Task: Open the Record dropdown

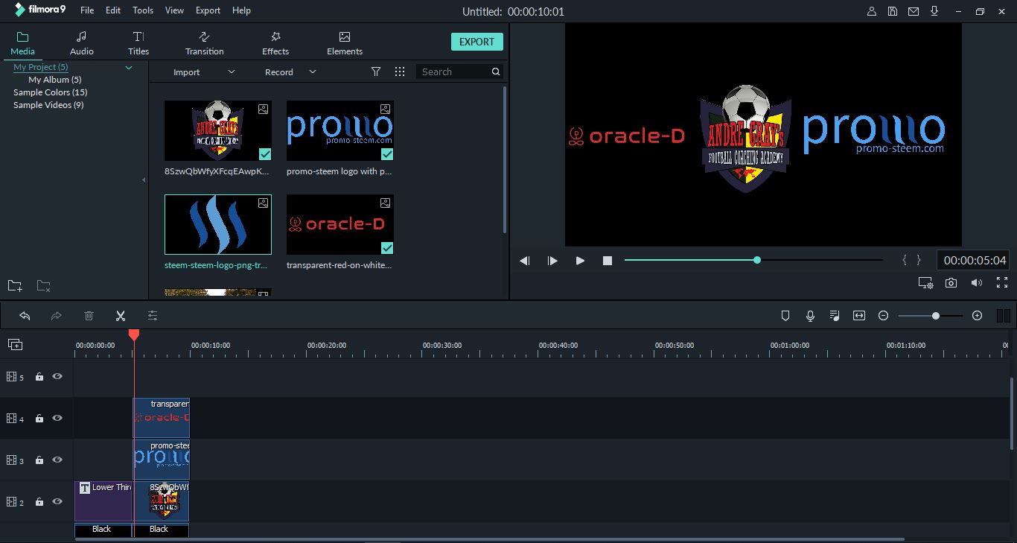Action: click(x=290, y=72)
